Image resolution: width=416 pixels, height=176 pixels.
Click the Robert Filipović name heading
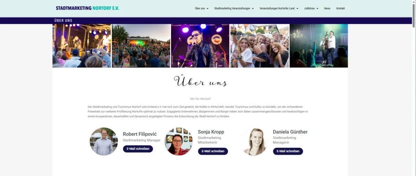tap(140, 134)
